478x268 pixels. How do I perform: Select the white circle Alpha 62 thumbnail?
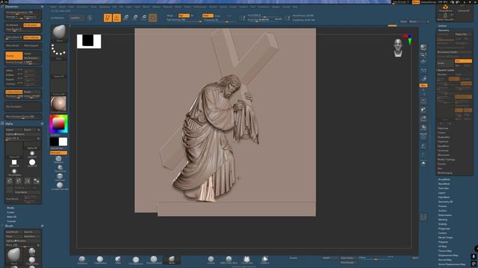coord(32,162)
